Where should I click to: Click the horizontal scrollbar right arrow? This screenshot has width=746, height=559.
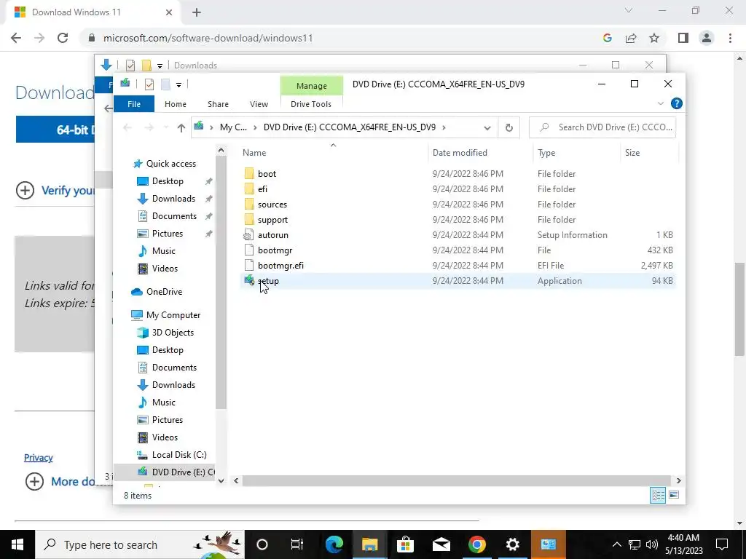pos(678,480)
